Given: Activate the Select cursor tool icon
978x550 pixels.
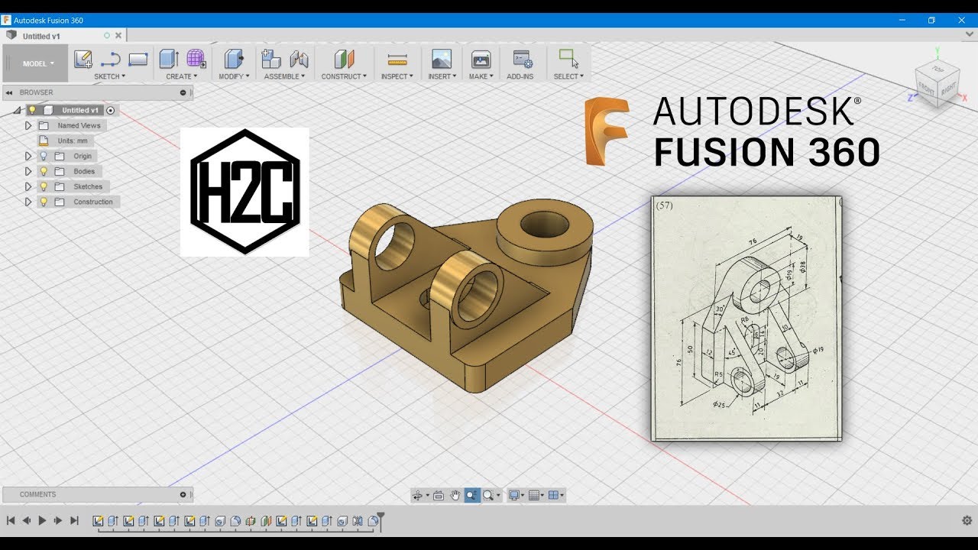Looking at the screenshot, I should 568,59.
